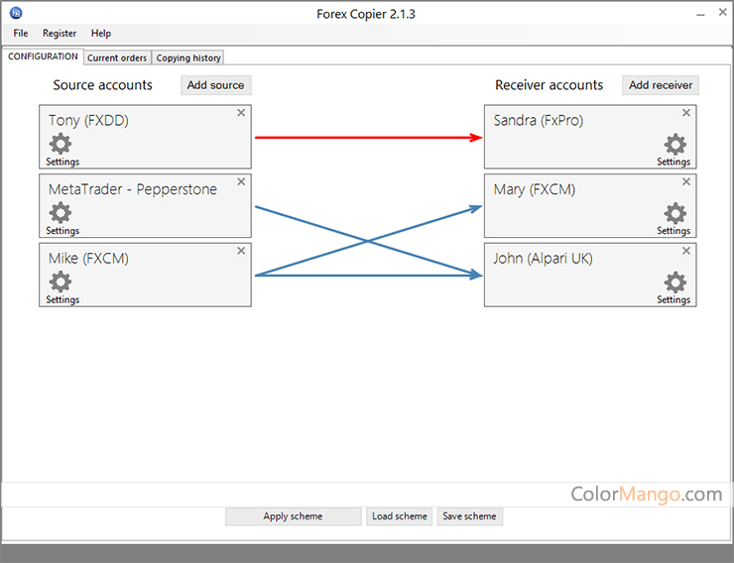Open settings gear for MetaTrader - Pepperstone

pyautogui.click(x=61, y=213)
